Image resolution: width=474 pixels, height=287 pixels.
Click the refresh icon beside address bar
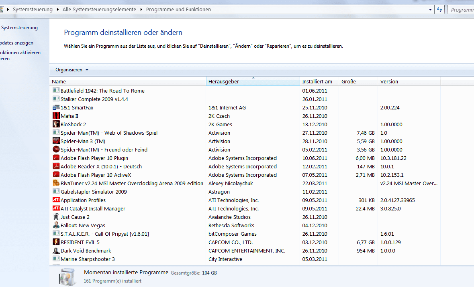coord(439,10)
